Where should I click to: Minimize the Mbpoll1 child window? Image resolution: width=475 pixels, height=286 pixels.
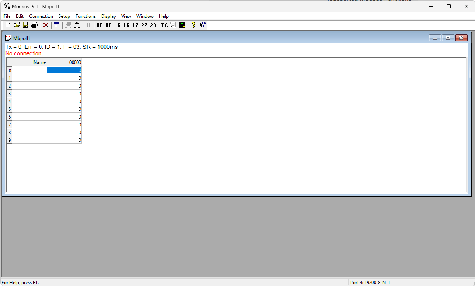point(435,38)
